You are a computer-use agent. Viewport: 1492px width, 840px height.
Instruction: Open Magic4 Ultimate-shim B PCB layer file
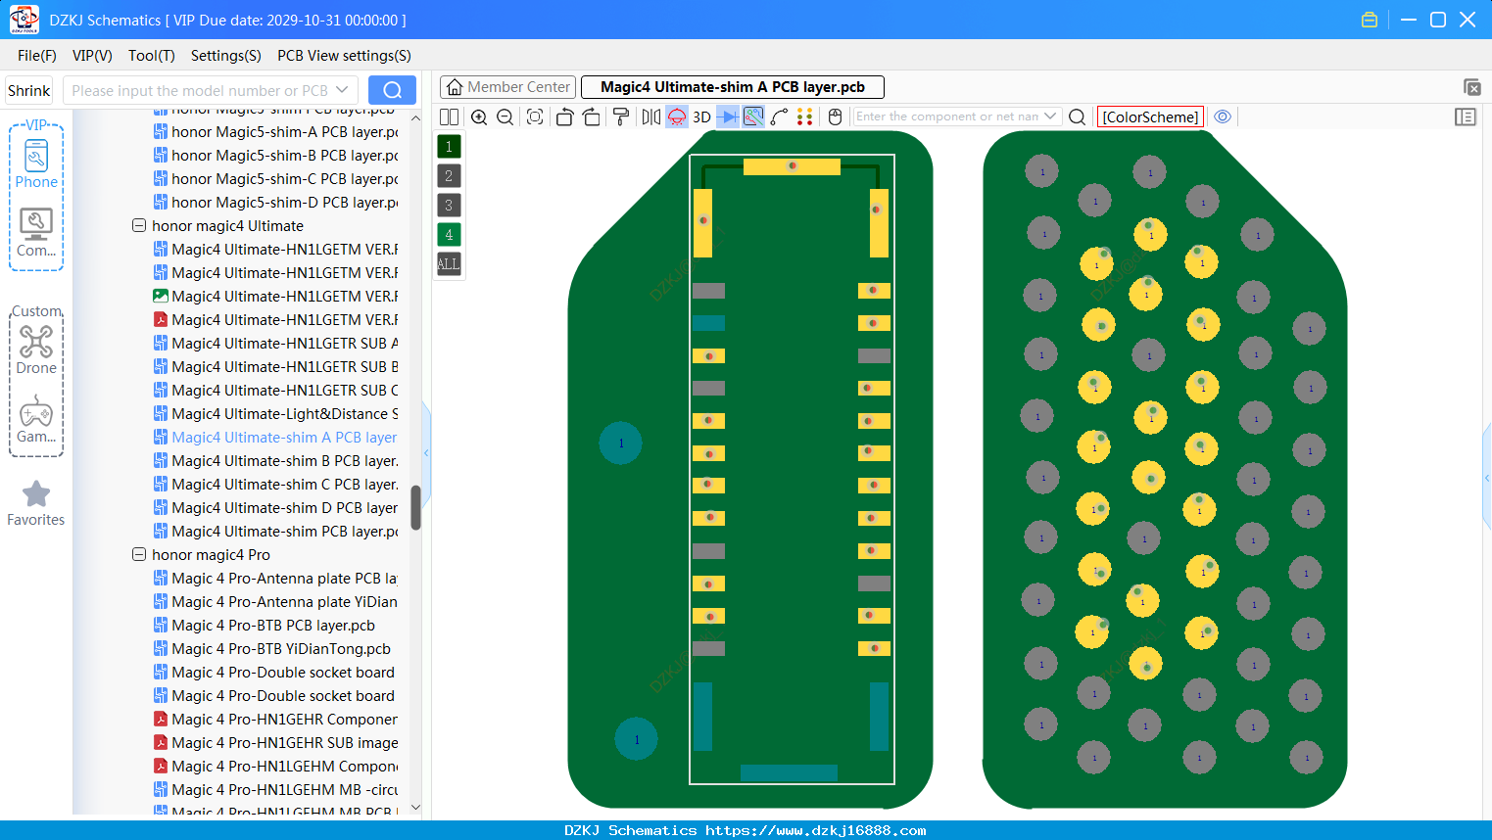pos(276,460)
